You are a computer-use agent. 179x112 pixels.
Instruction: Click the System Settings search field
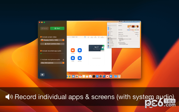[112, 25]
